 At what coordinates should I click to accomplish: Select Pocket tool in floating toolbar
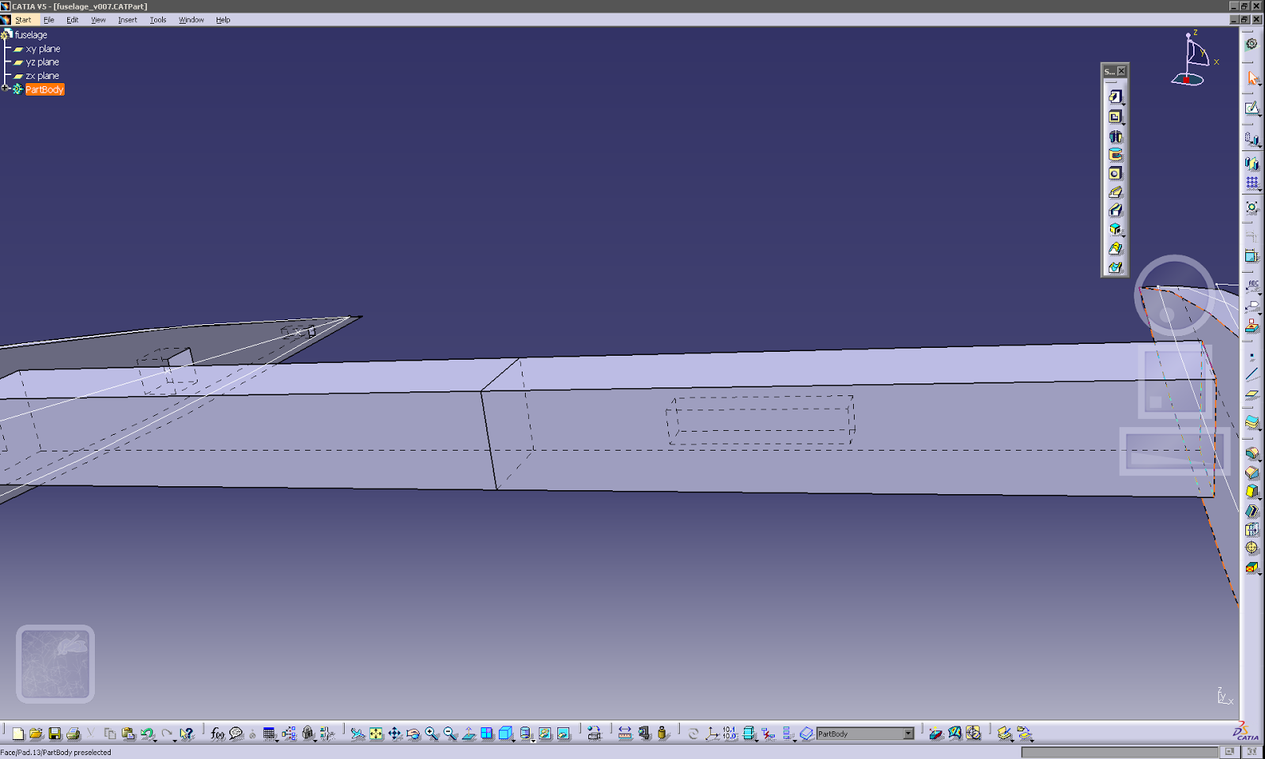coord(1115,117)
